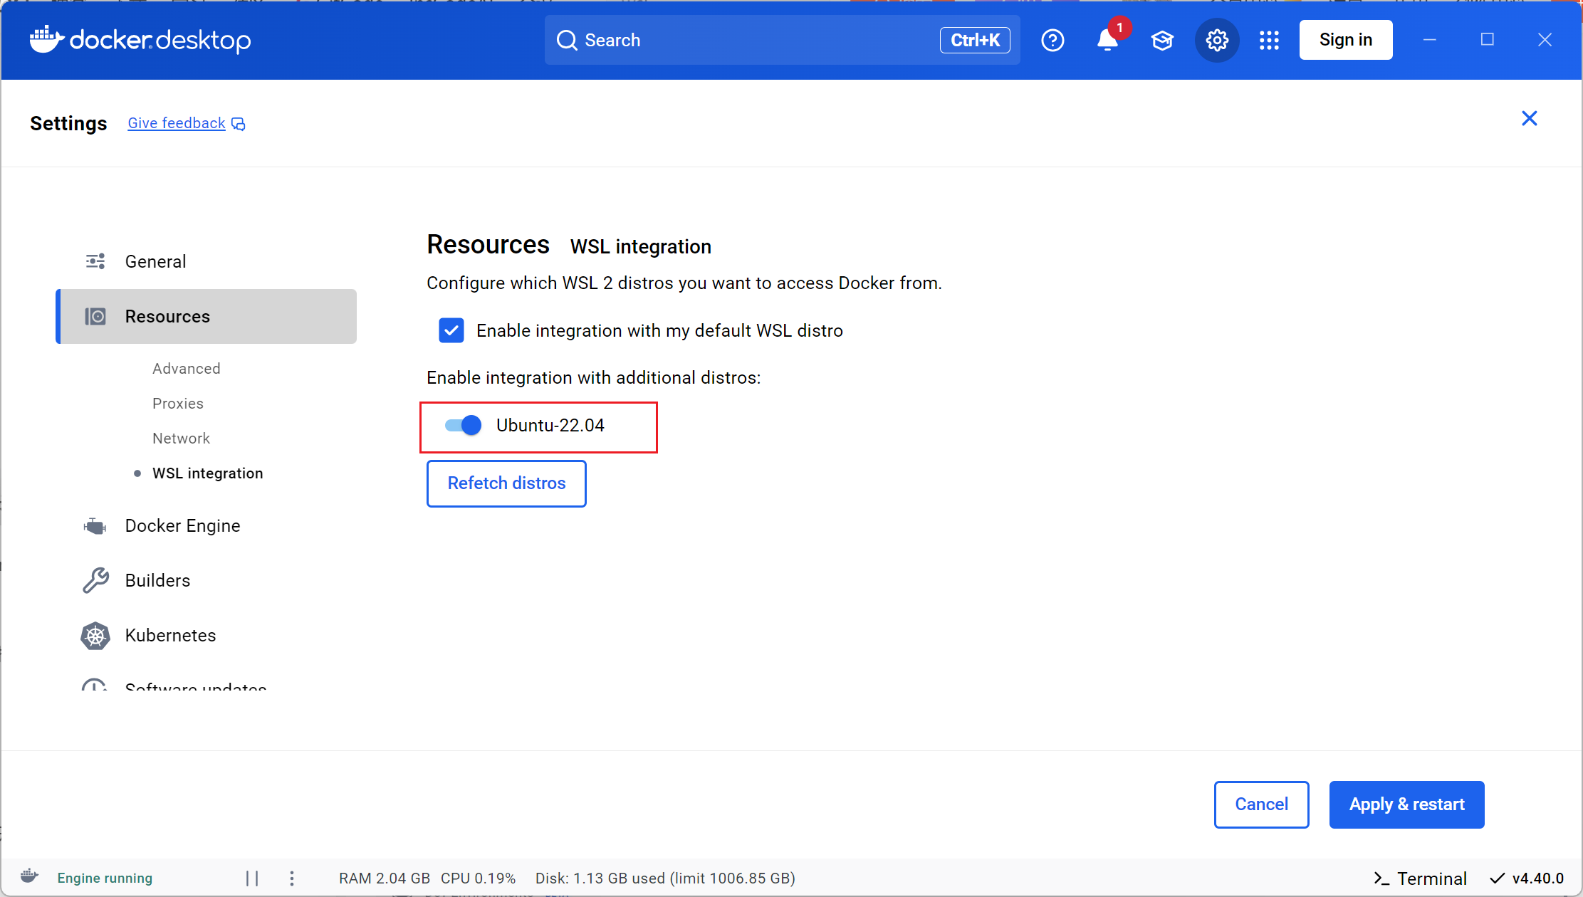The width and height of the screenshot is (1583, 897).
Task: Select Docker Engine in the sidebar
Action: click(182, 525)
